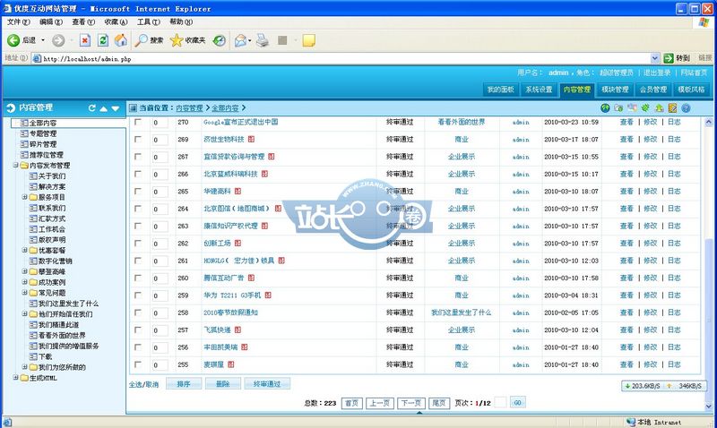
Task: Expand the 成功案例 folder
Action: [25, 282]
